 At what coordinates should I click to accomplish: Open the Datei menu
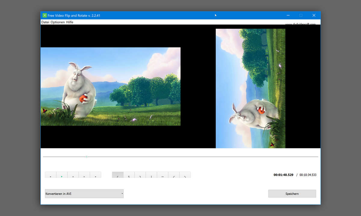45,22
